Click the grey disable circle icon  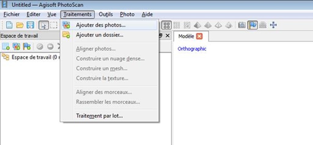50,47
